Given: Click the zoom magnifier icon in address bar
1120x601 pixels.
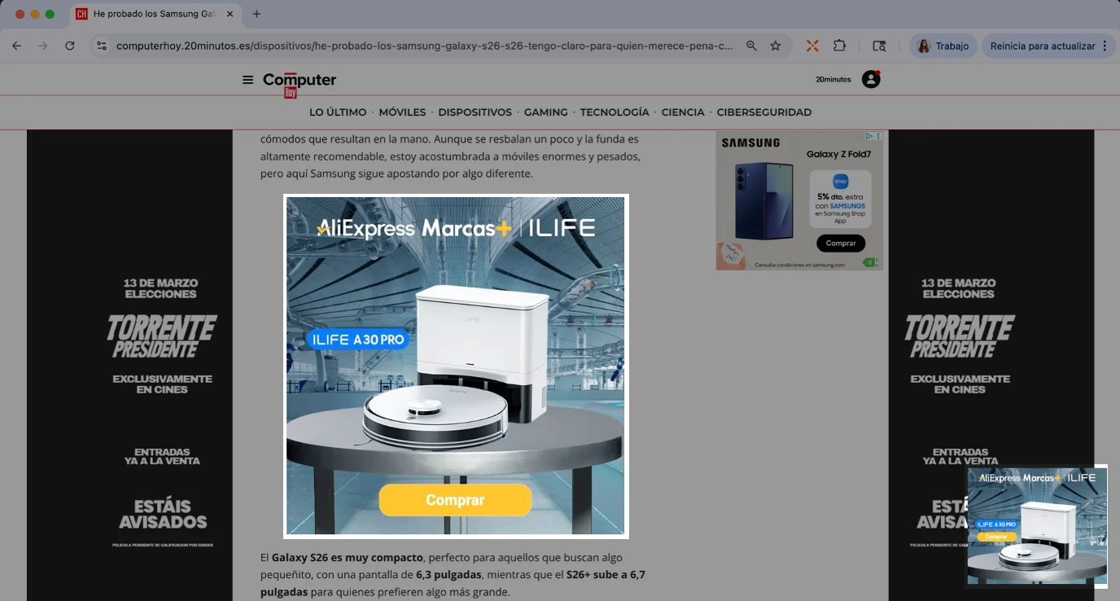Looking at the screenshot, I should [x=751, y=46].
